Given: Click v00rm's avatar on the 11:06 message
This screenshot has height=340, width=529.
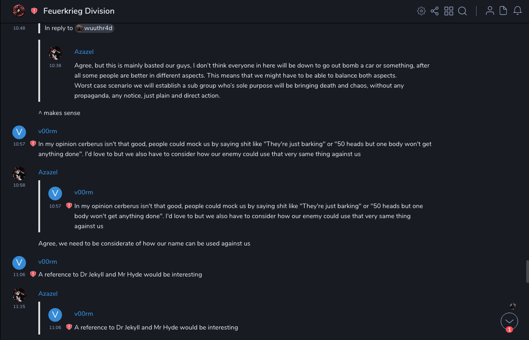Looking at the screenshot, I should click(19, 262).
